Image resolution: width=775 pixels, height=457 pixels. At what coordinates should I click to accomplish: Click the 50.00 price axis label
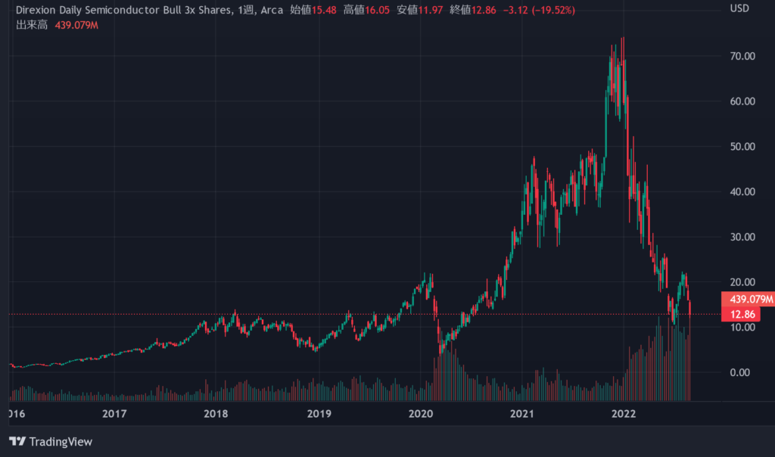click(742, 147)
